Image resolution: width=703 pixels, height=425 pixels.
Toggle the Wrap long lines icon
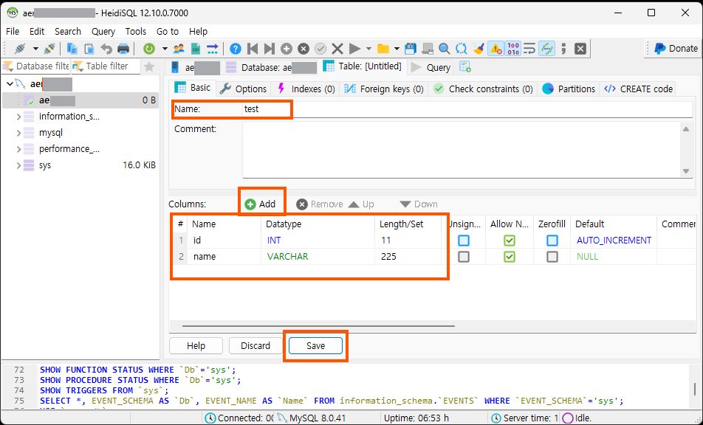[529, 49]
